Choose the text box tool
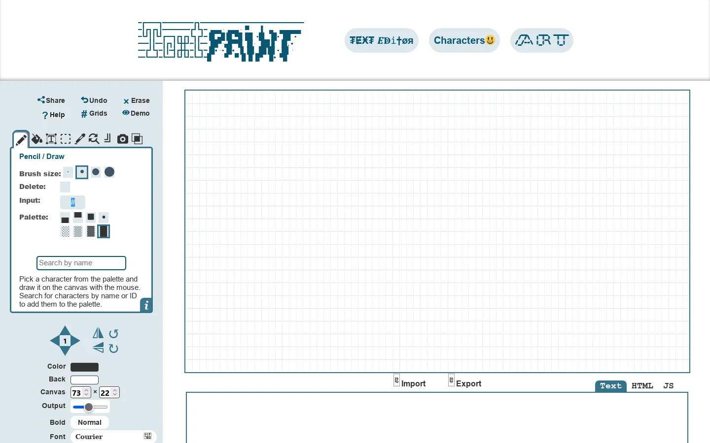This screenshot has height=443, width=710. tap(51, 139)
